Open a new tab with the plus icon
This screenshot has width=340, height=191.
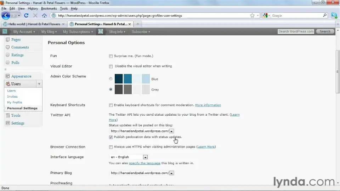click(137, 24)
